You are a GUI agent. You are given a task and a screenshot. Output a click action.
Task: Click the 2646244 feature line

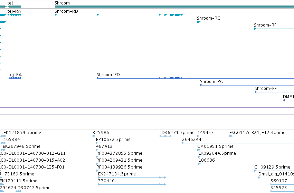(238, 143)
